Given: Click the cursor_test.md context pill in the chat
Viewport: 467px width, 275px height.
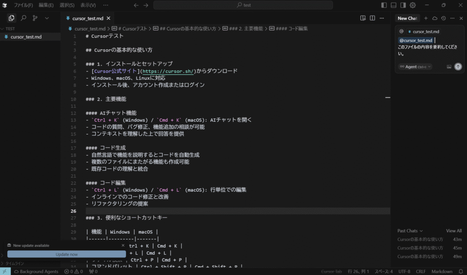Looking at the screenshot, I should tap(423, 31).
